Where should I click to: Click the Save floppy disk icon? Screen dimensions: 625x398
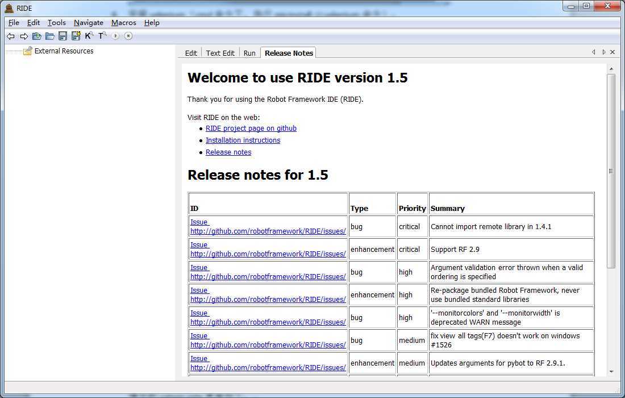click(x=63, y=36)
